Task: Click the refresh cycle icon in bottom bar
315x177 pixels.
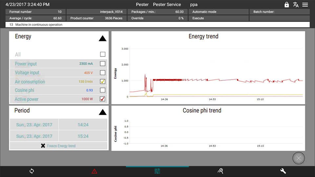Action: click(x=31, y=171)
